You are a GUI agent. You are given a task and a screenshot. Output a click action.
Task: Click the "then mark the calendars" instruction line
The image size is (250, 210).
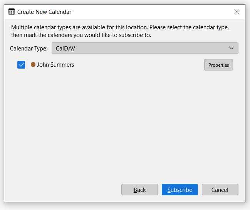pyautogui.click(x=81, y=35)
